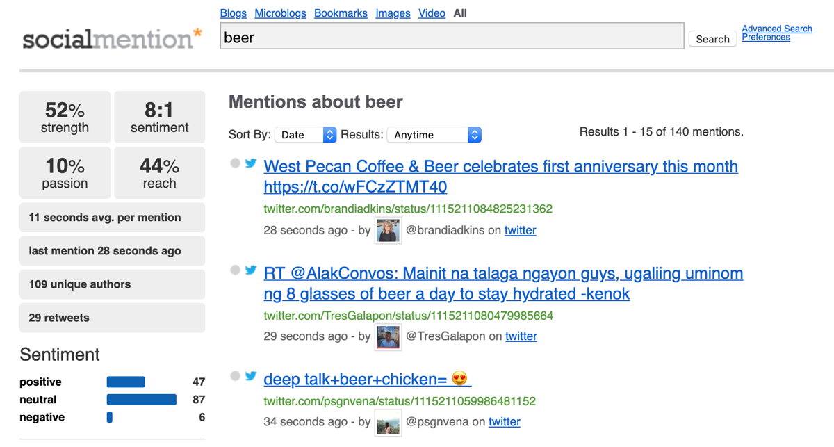Image resolution: width=834 pixels, height=447 pixels.
Task: Open the Advanced Search link
Action: (777, 29)
